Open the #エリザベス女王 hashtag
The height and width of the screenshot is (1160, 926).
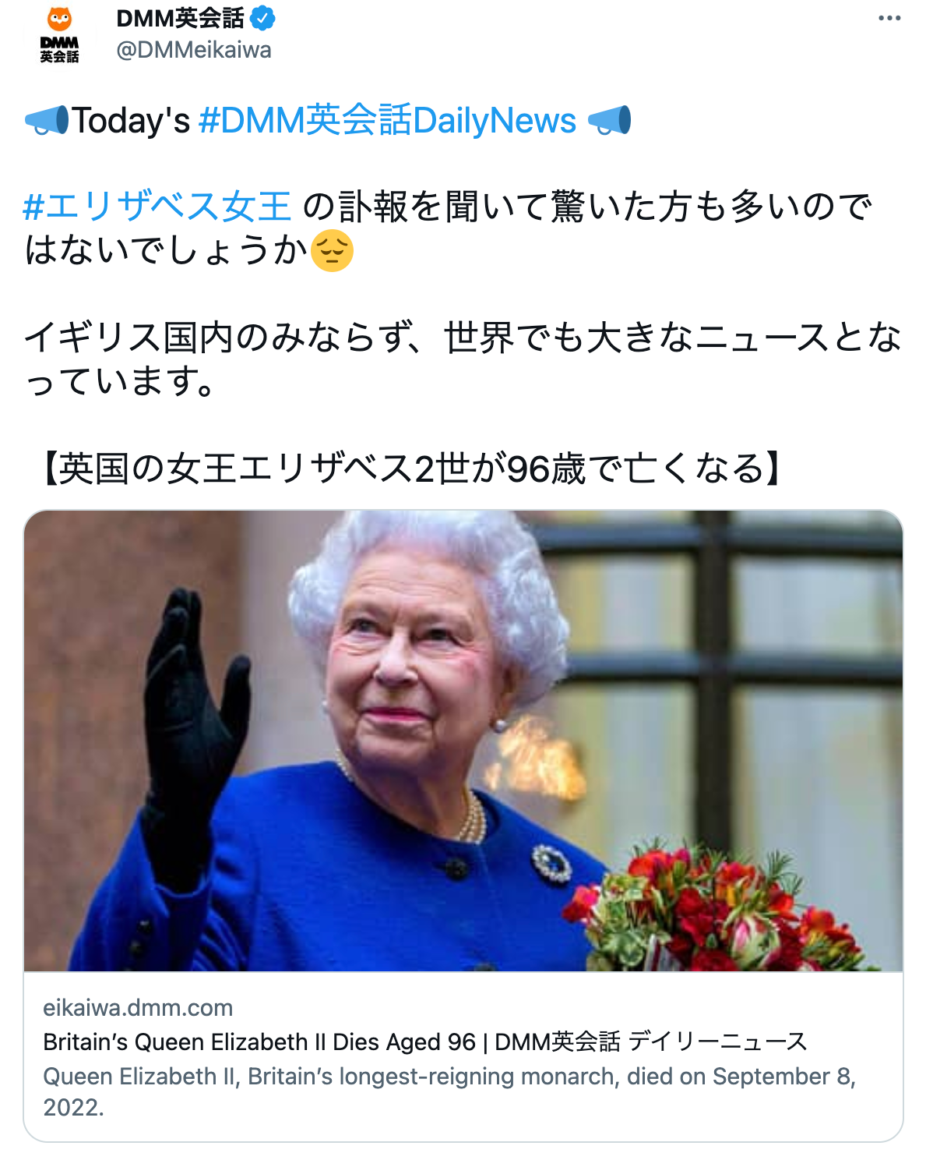(157, 207)
